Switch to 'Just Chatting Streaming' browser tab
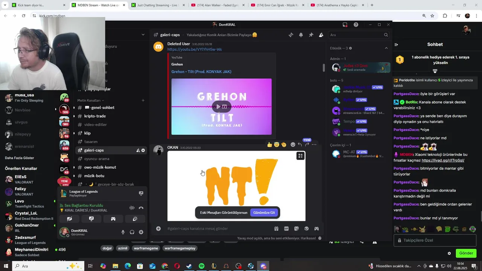This screenshot has width=482, height=271. click(x=159, y=5)
